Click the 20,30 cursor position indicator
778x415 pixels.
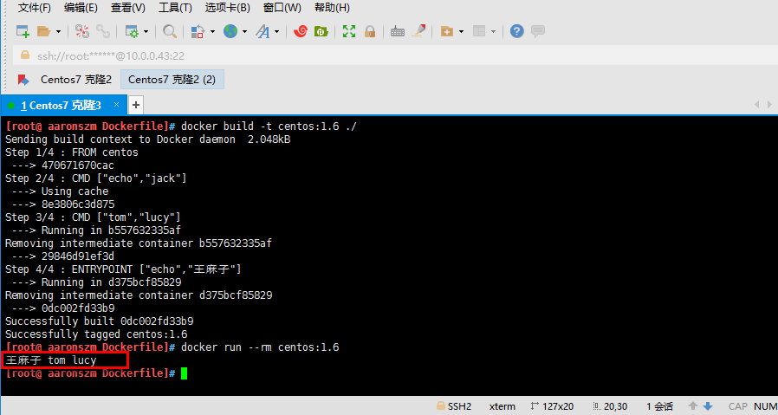tap(610, 406)
